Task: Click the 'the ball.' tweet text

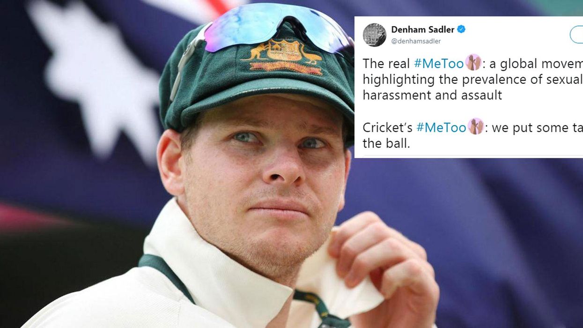Action: coord(386,143)
